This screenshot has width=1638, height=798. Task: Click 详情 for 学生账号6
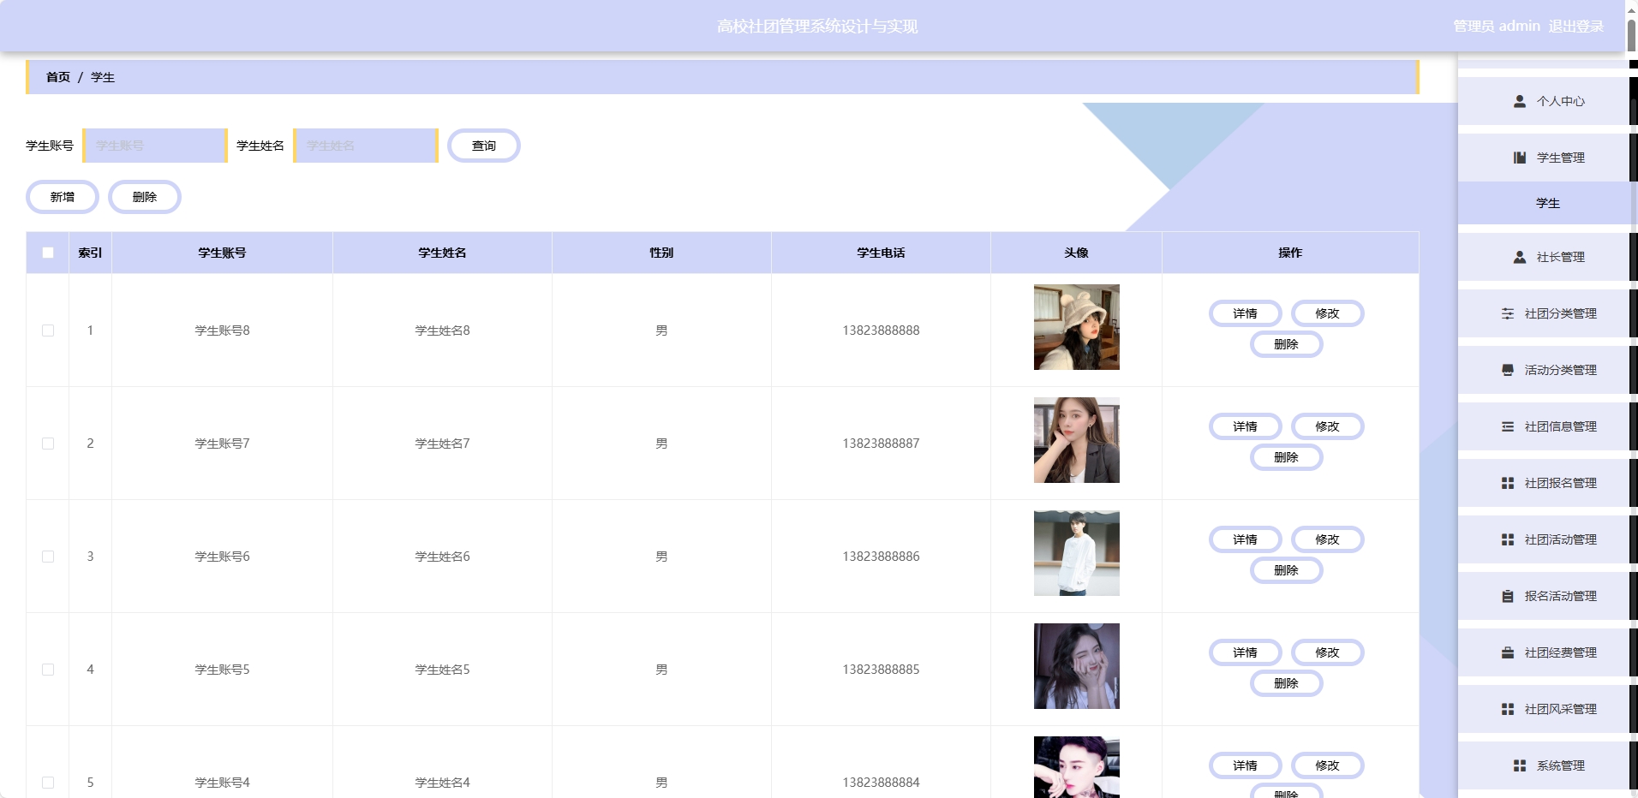coord(1245,539)
